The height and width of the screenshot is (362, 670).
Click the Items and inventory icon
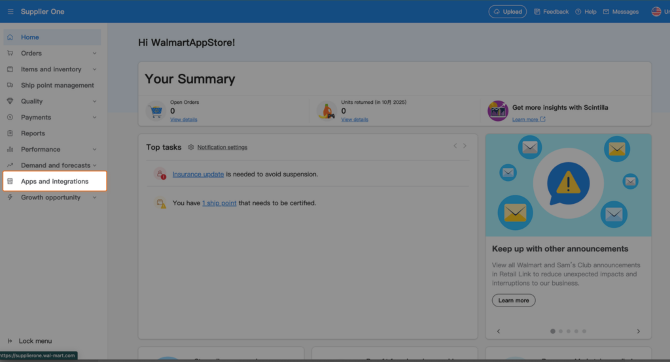pos(10,69)
